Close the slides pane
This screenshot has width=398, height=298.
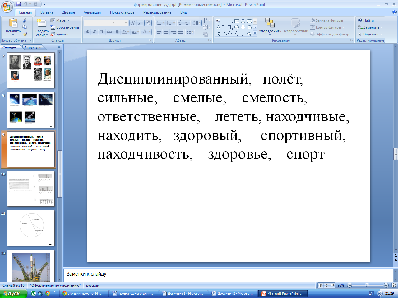click(59, 47)
